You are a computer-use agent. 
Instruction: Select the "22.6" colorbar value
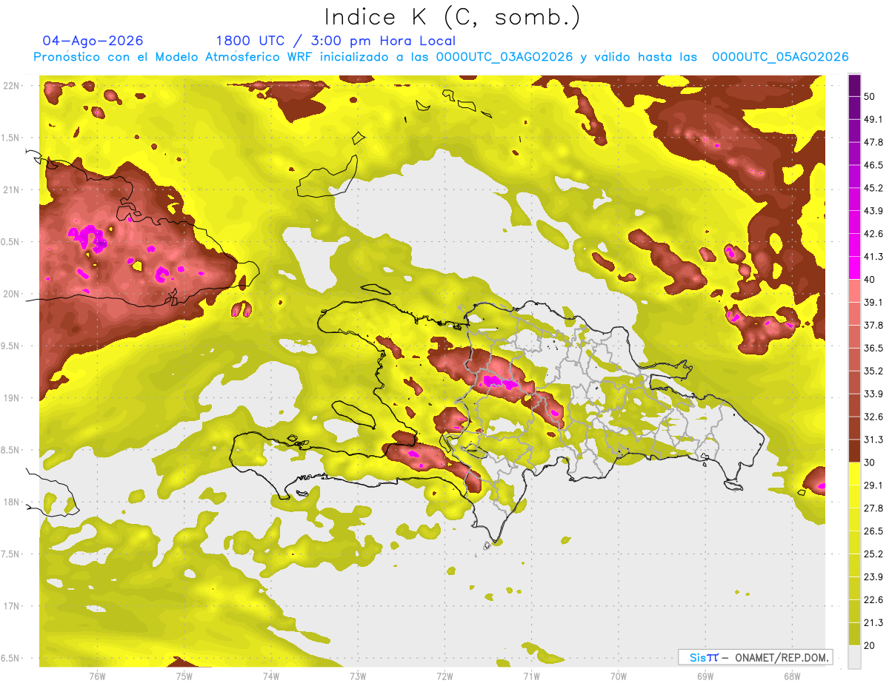tap(873, 600)
